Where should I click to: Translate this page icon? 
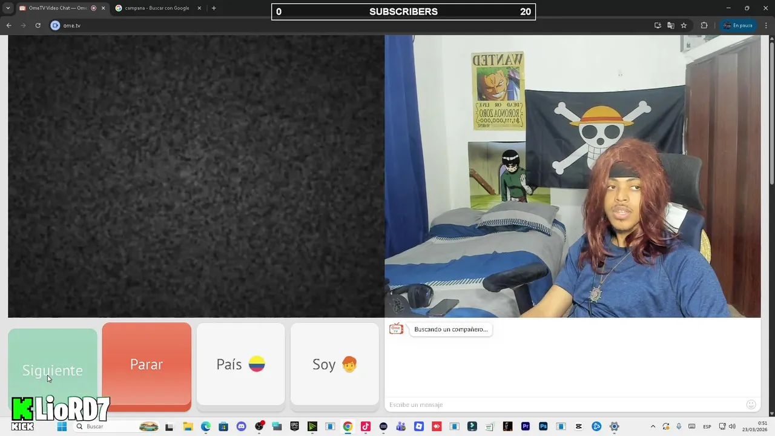[671, 25]
